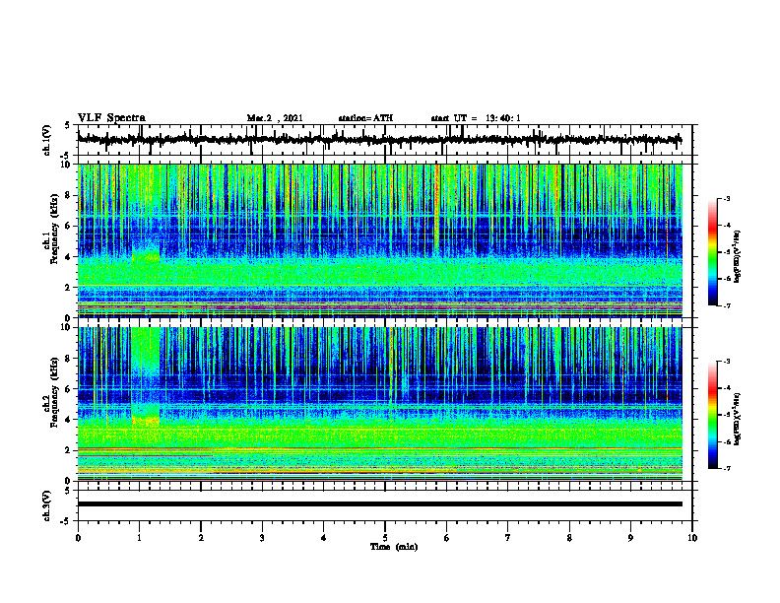
Task: Click the "-5" label on ch.2 colorbar
Action: (x=727, y=415)
